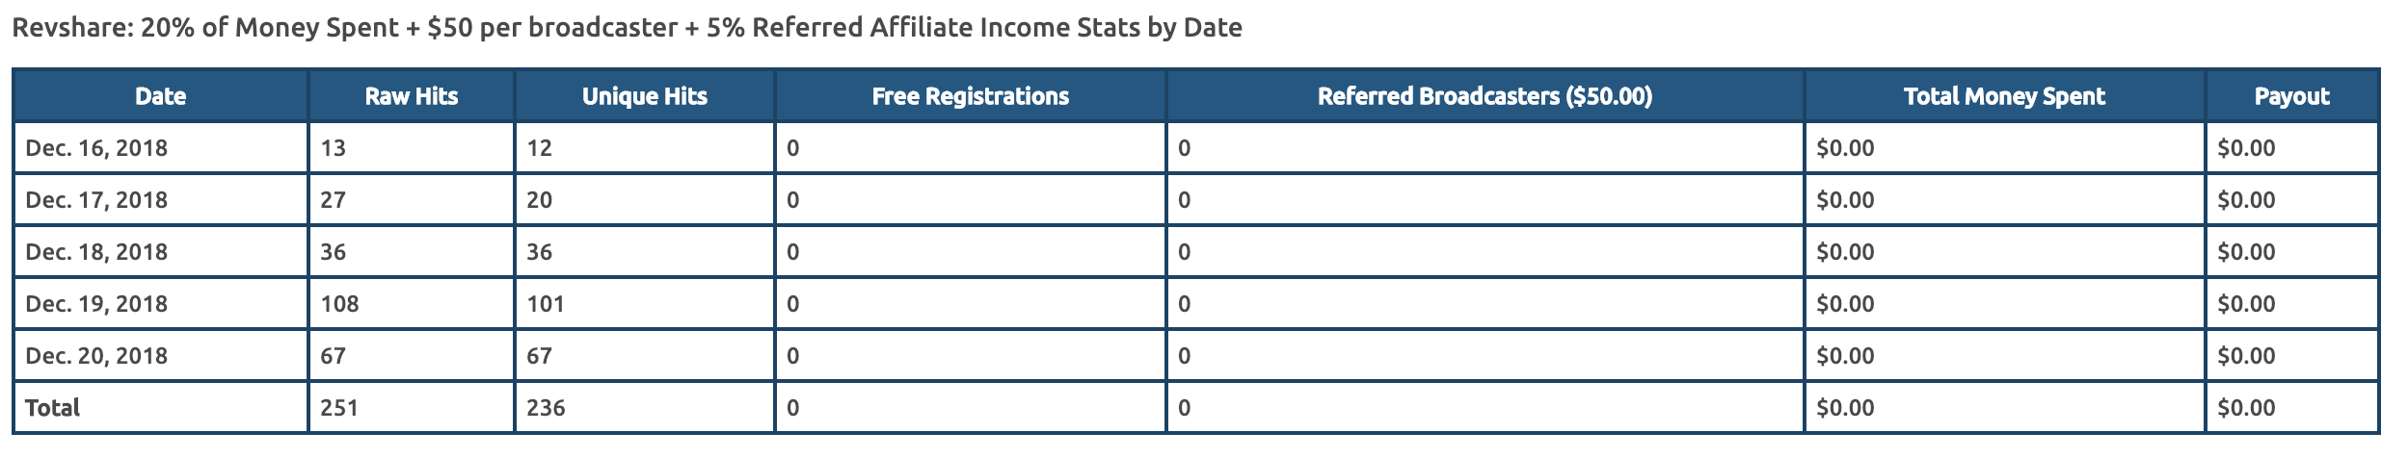Click the Free Registrations header
The width and height of the screenshot is (2408, 458).
pyautogui.click(x=971, y=96)
